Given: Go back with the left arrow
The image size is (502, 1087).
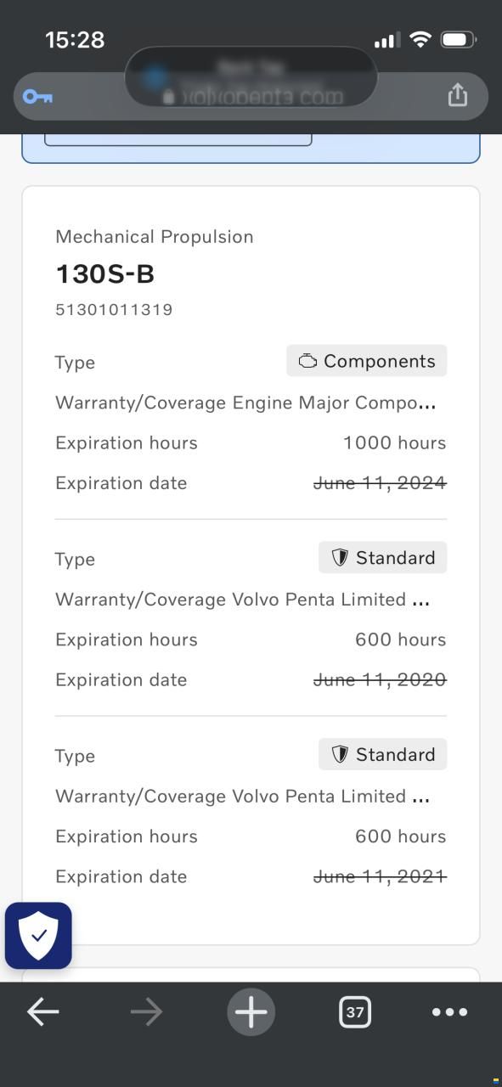Looking at the screenshot, I should (x=42, y=1011).
